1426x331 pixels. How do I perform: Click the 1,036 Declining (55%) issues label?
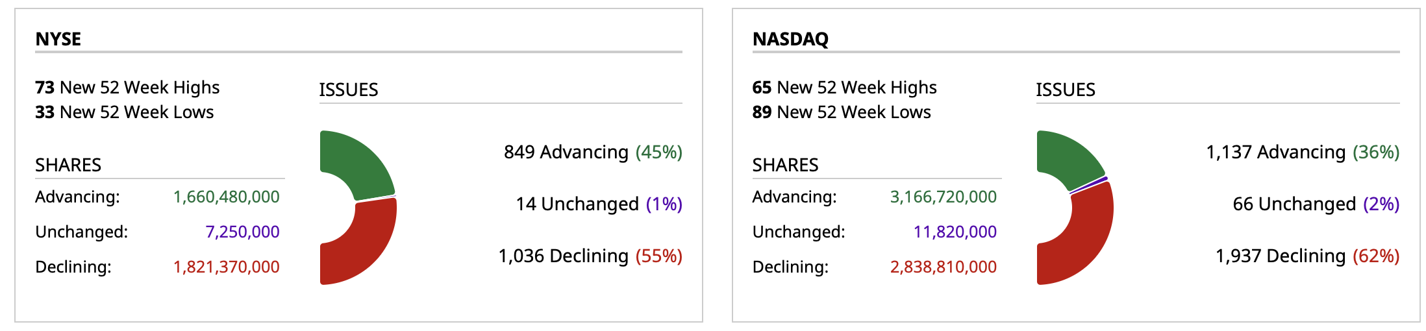click(x=590, y=256)
